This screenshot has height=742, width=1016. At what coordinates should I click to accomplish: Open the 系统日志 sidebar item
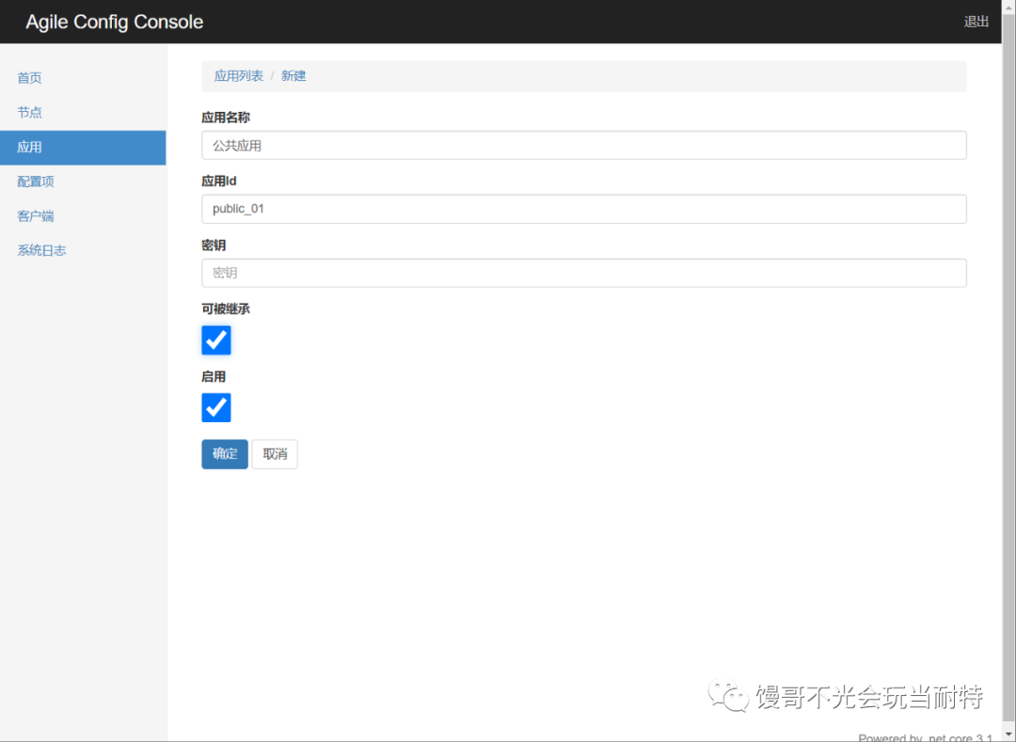pyautogui.click(x=41, y=250)
